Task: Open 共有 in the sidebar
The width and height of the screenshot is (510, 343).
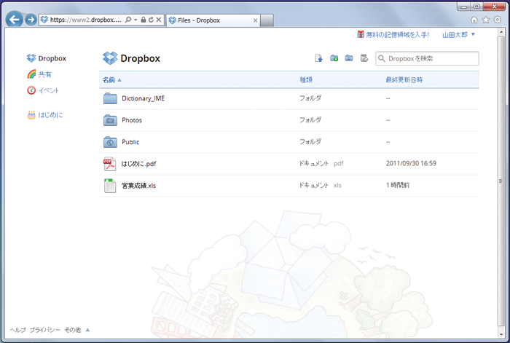Action: (x=44, y=74)
